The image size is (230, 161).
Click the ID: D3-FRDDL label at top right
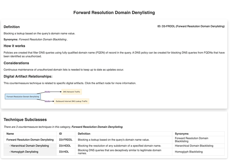pos(191,27)
